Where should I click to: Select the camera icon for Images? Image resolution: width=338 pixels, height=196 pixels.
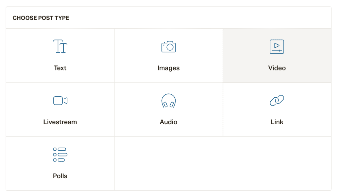[x=168, y=47]
